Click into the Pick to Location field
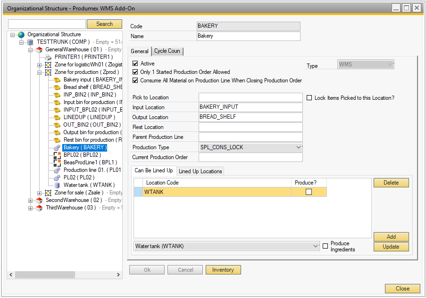The image size is (426, 298). (250, 97)
